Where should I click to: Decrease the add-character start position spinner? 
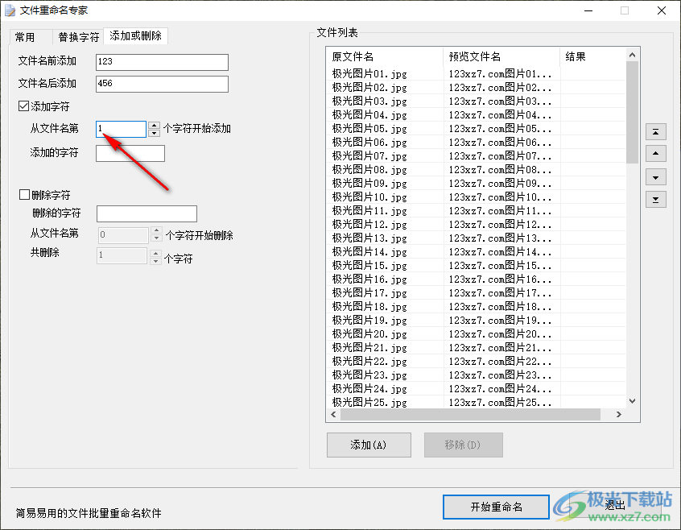pyautogui.click(x=155, y=133)
